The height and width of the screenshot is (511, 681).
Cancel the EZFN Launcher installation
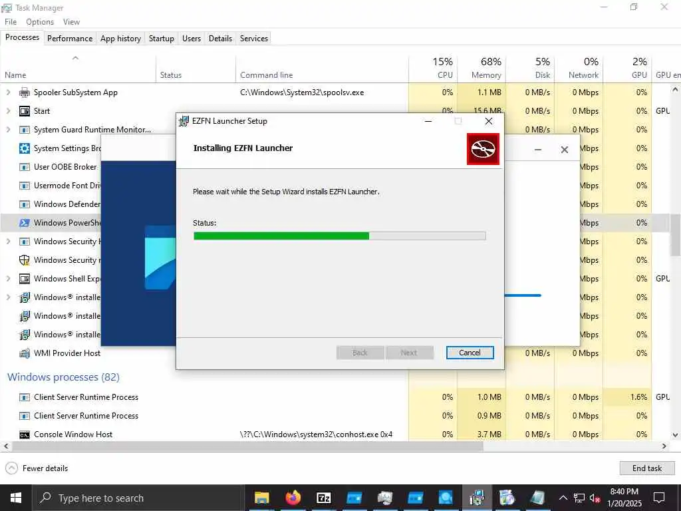470,353
